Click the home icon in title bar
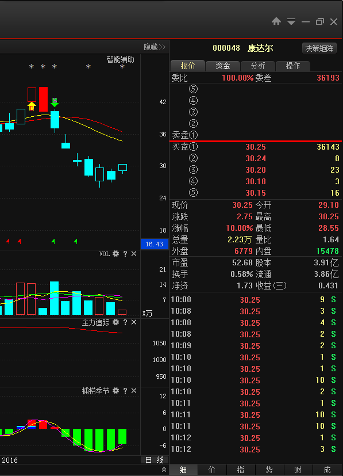Image resolution: width=343 pixels, height=476 pixels. 276,21
